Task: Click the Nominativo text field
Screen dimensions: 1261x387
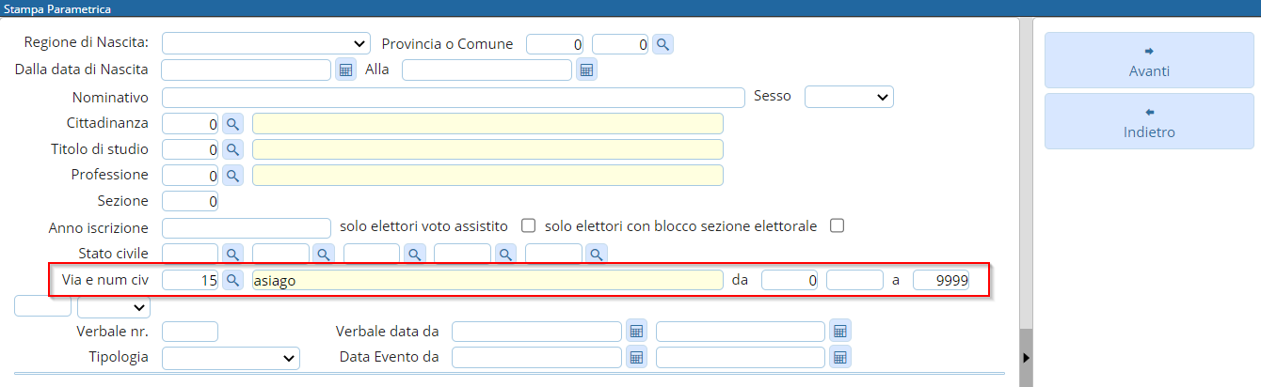Action: coord(453,98)
